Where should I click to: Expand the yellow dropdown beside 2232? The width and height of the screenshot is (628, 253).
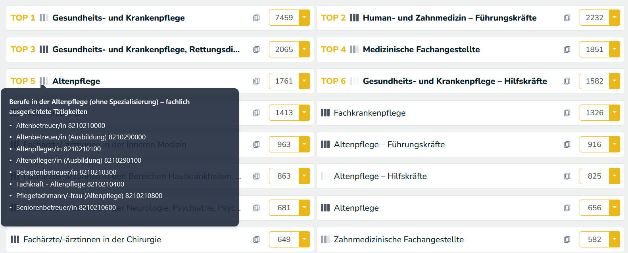615,18
